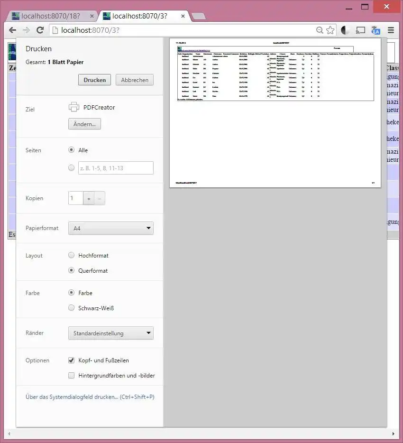Increase copies with the plus stepper
403x443 pixels.
point(89,199)
